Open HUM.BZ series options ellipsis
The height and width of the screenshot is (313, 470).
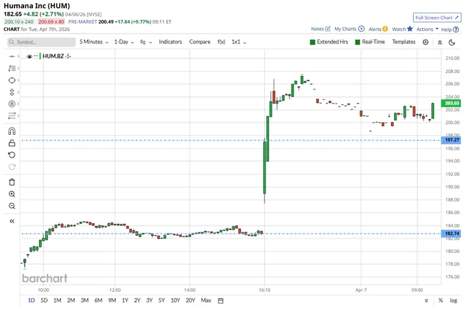coord(36,56)
